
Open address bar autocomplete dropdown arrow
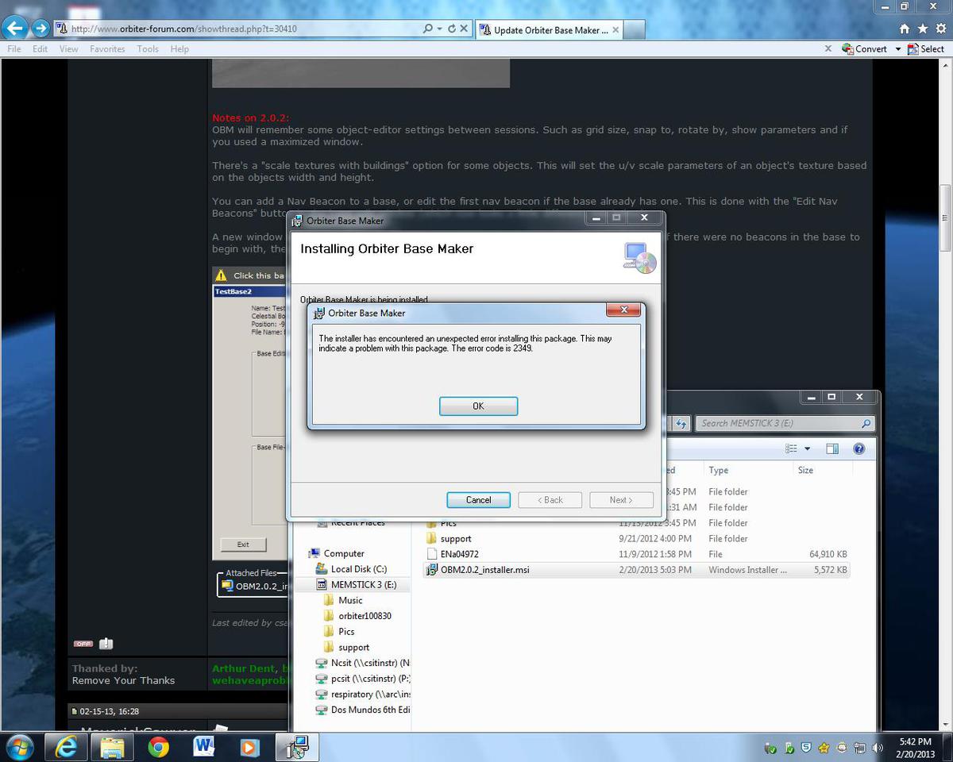click(439, 29)
